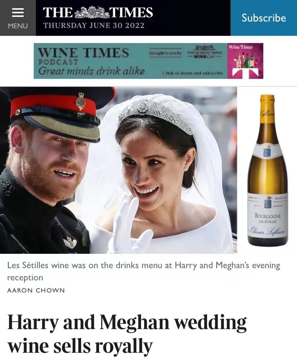Viewport: 297px width, 361px height.
Task: Tap the Great minds drink alike tagline
Action: click(x=91, y=71)
